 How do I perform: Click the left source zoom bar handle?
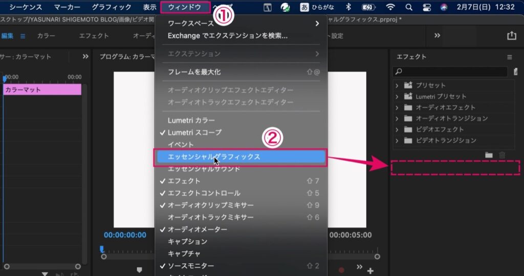click(7, 267)
